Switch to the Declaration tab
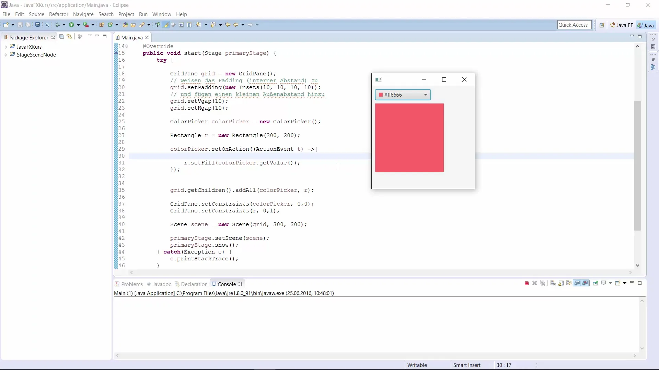The height and width of the screenshot is (370, 659). tap(191, 284)
